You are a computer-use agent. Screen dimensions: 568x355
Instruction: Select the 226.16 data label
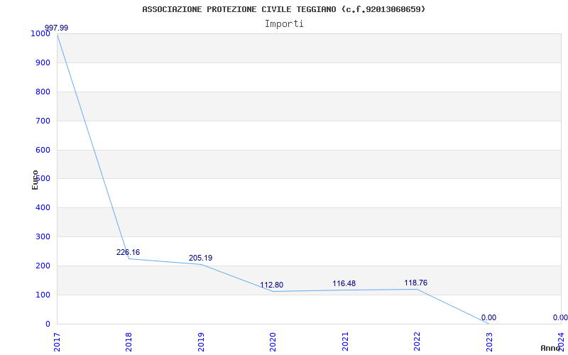(128, 252)
